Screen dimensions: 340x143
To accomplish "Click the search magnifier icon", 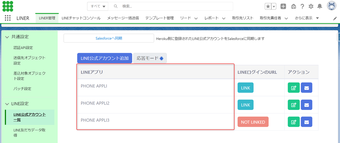I will click(116, 6).
